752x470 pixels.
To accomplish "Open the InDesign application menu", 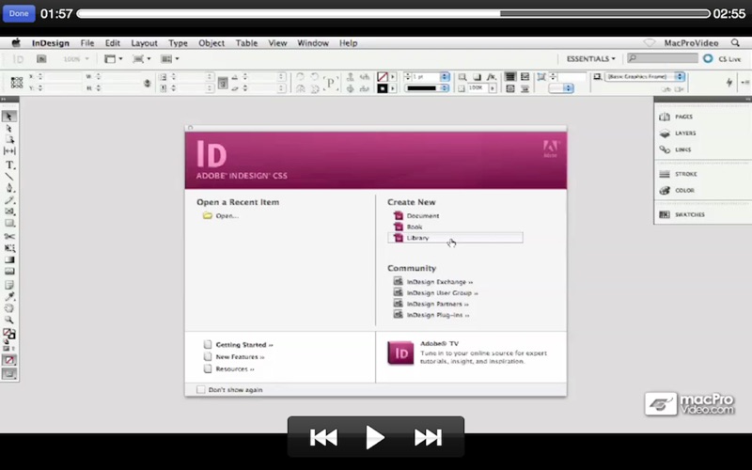I will (x=51, y=43).
